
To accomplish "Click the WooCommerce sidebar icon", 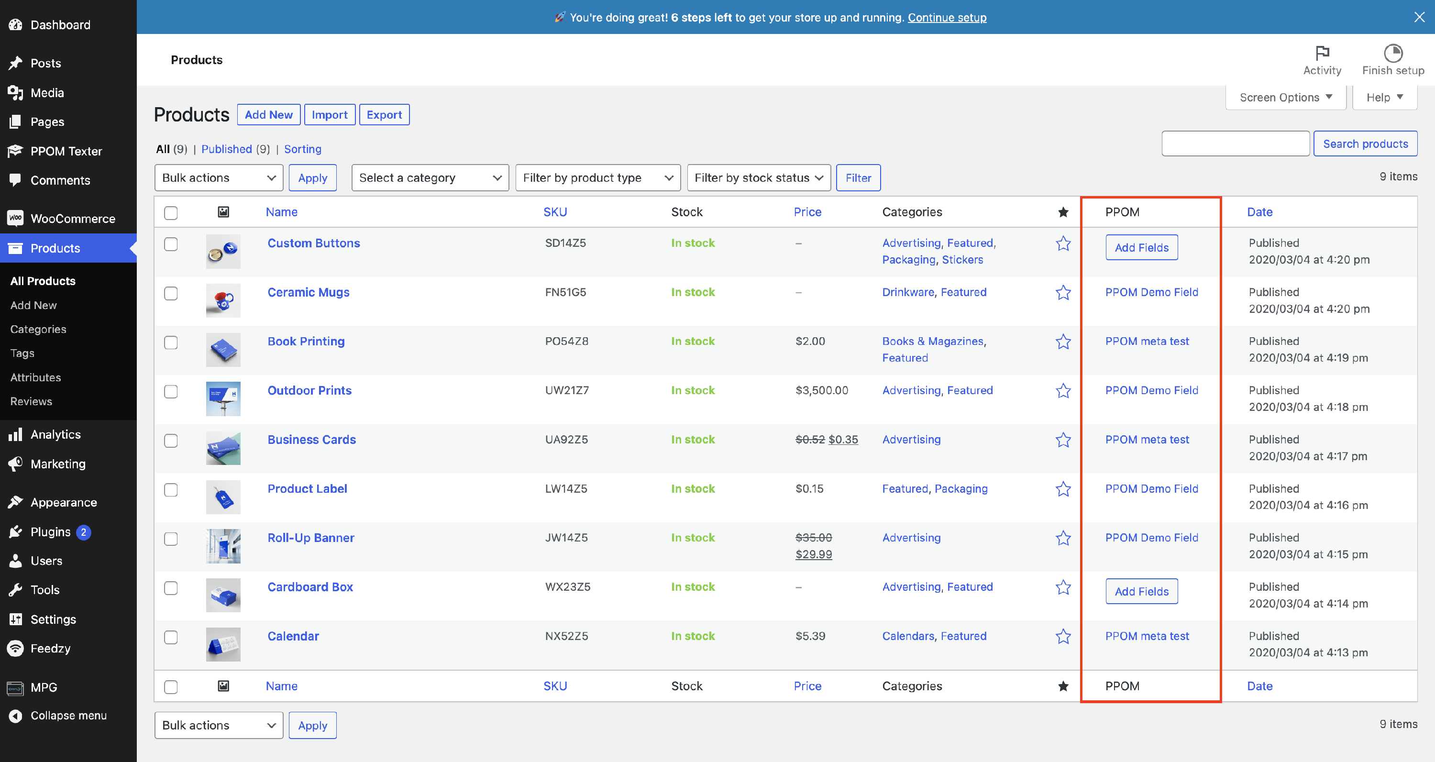I will [16, 218].
